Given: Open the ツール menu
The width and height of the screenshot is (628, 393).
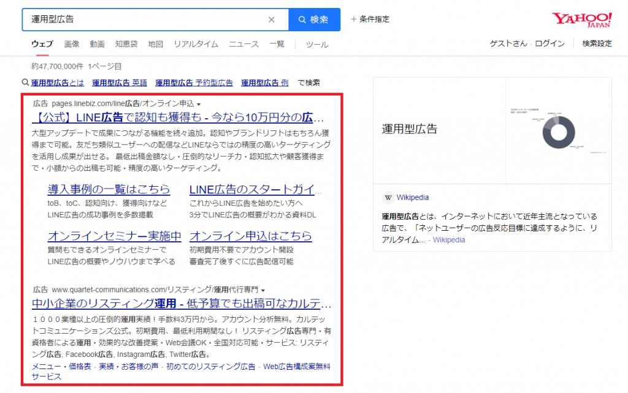Looking at the screenshot, I should (317, 44).
